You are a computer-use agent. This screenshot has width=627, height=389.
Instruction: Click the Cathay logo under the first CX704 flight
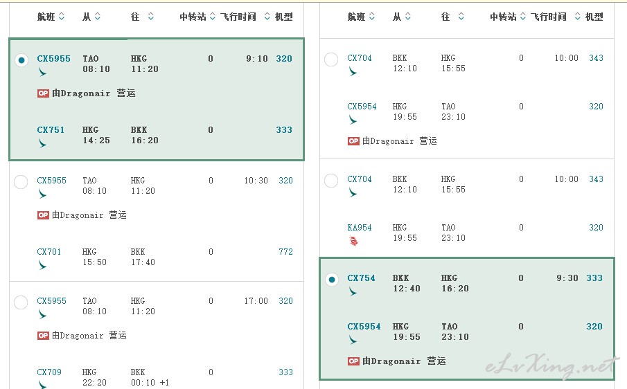352,71
